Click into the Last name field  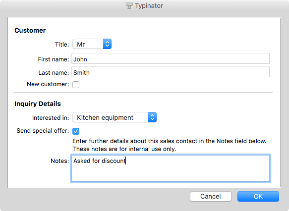coord(171,72)
